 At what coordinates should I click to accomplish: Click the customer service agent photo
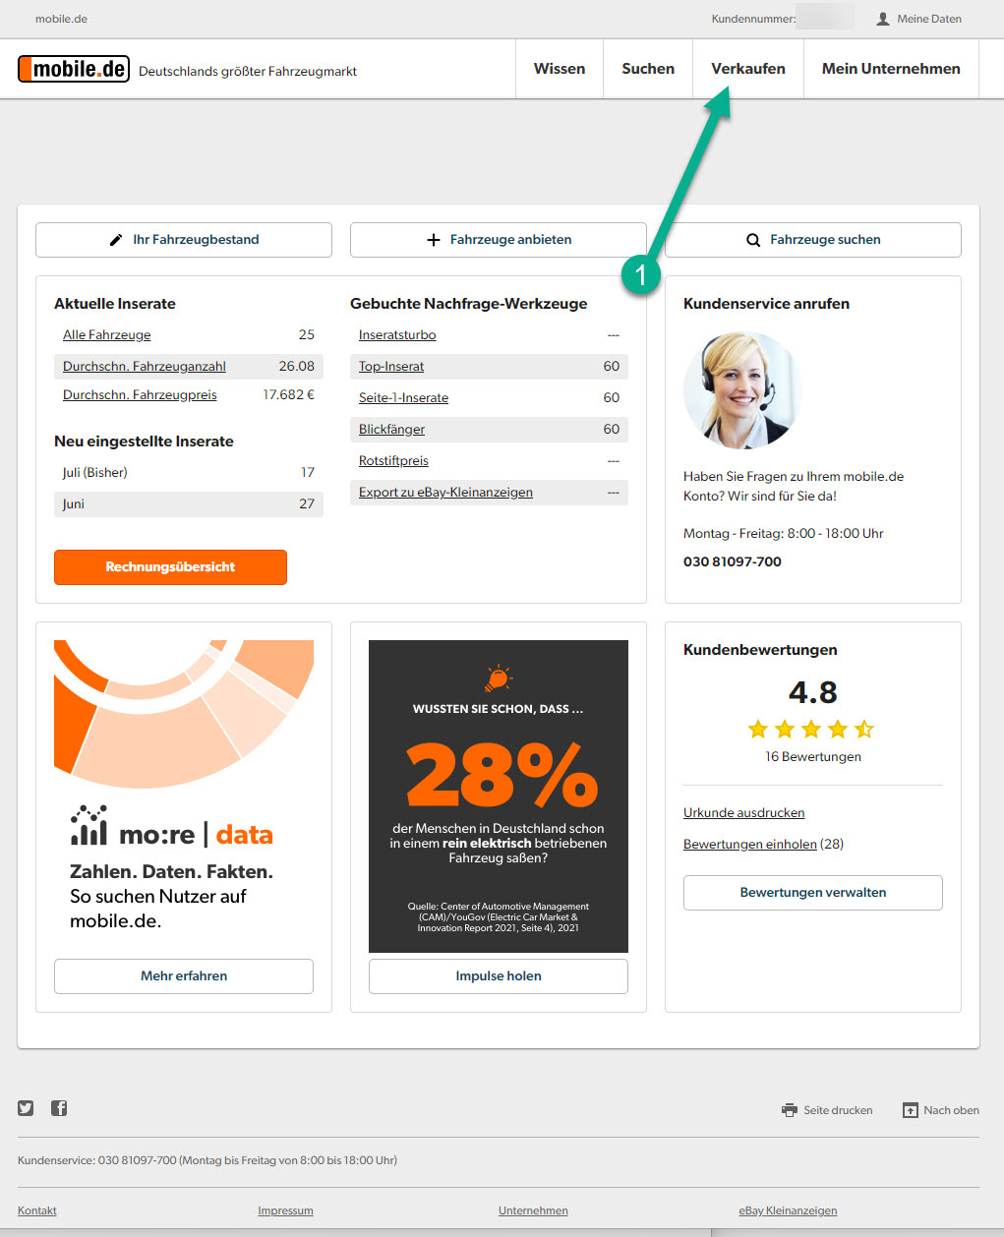742,390
